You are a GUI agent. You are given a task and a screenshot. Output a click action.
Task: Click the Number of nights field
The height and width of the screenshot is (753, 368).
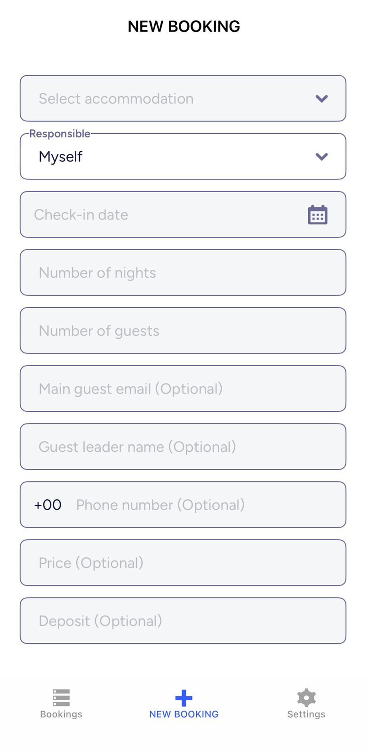(183, 273)
